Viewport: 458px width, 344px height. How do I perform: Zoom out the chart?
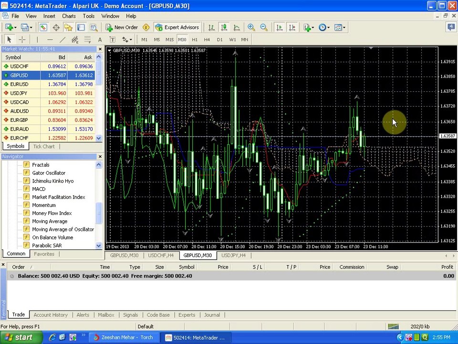[x=263, y=28]
